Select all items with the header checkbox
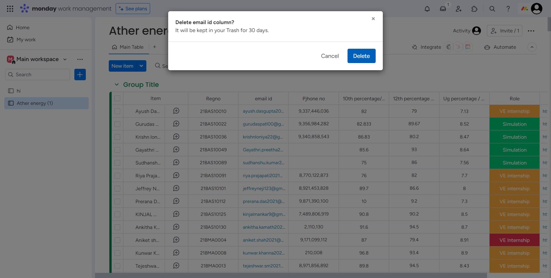This screenshot has height=278, width=551. click(117, 98)
